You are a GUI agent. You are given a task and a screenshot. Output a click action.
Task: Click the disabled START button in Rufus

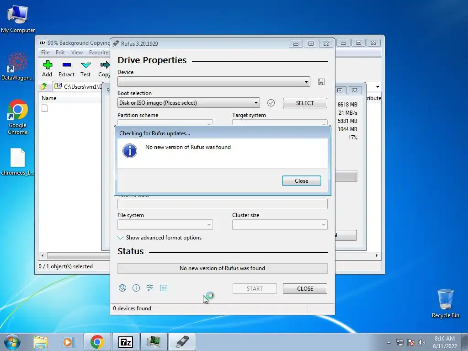click(x=255, y=289)
